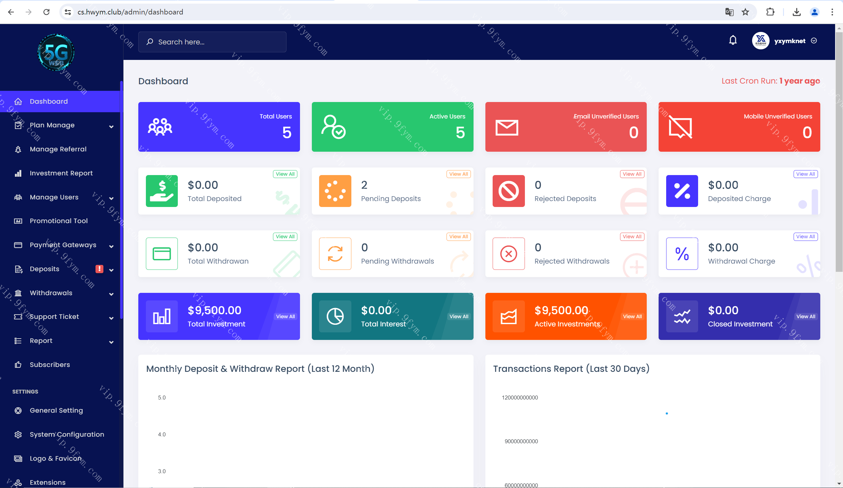Click the Deposits red alert badge
843x488 pixels.
click(x=99, y=269)
